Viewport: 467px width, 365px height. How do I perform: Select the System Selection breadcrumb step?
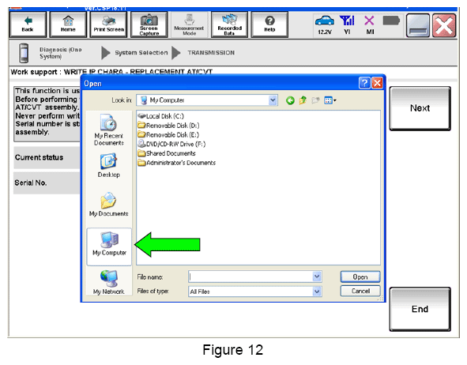click(141, 53)
